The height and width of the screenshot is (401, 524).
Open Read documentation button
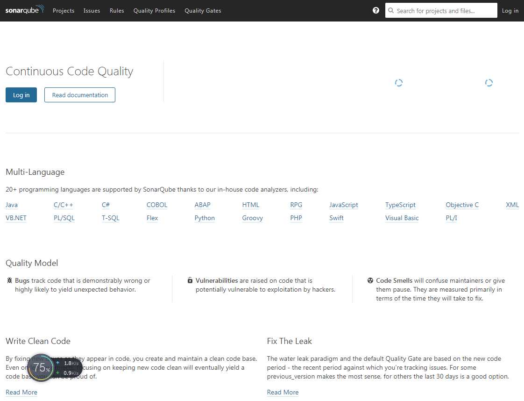(x=80, y=95)
